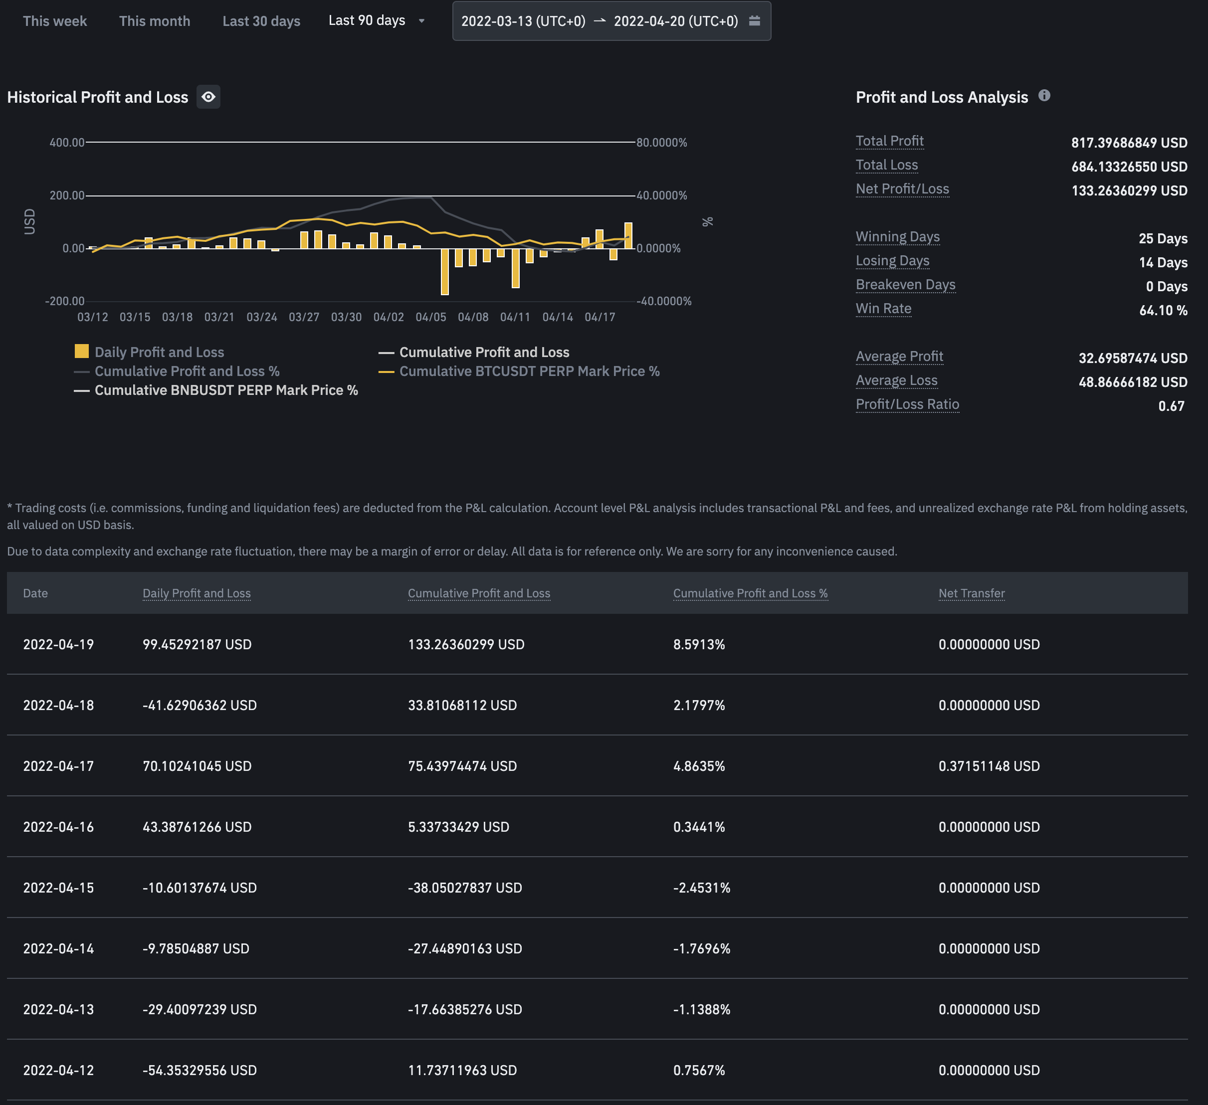Viewport: 1208px width, 1105px height.
Task: Select the This month tab
Action: (154, 21)
